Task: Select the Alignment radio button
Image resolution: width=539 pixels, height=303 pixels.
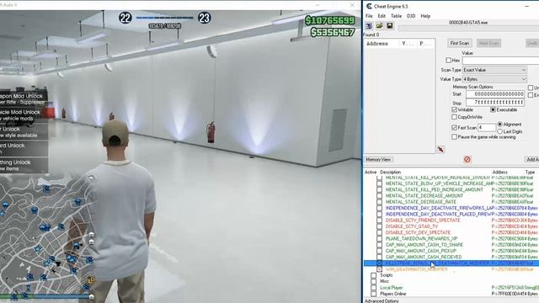Action: click(x=499, y=124)
